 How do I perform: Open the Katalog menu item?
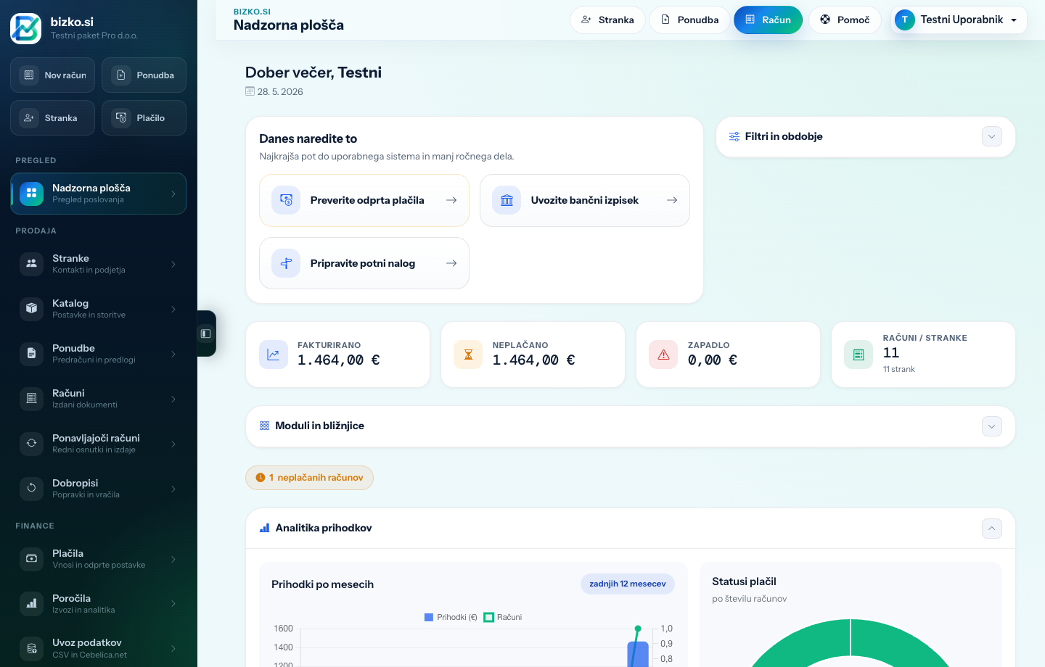pyautogui.click(x=98, y=309)
